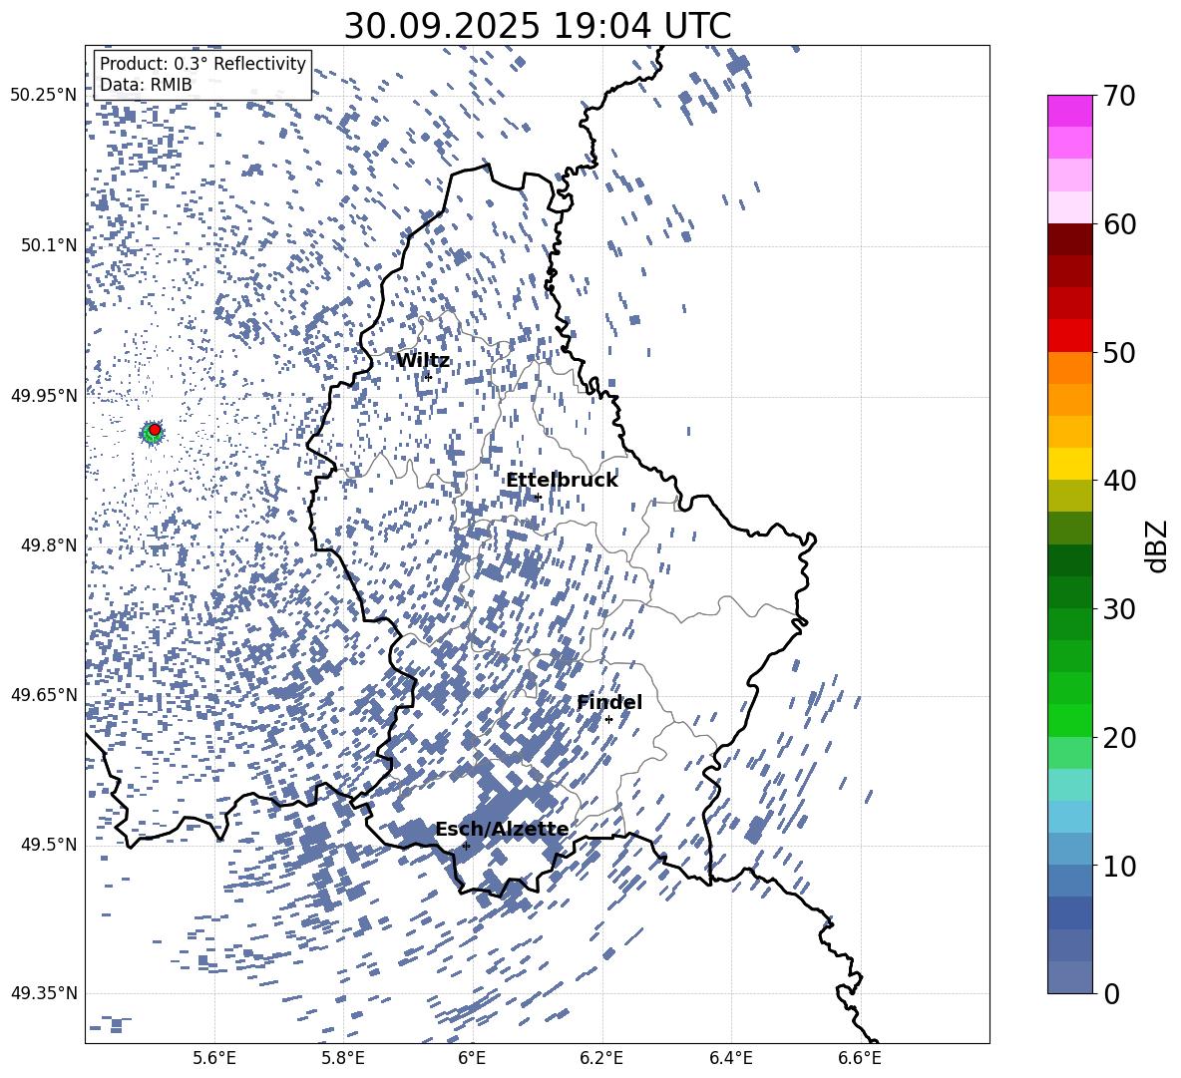Viewport: 1181px width, 1078px height.
Task: Click the 5.8°E longitude label
Action: 343,1058
